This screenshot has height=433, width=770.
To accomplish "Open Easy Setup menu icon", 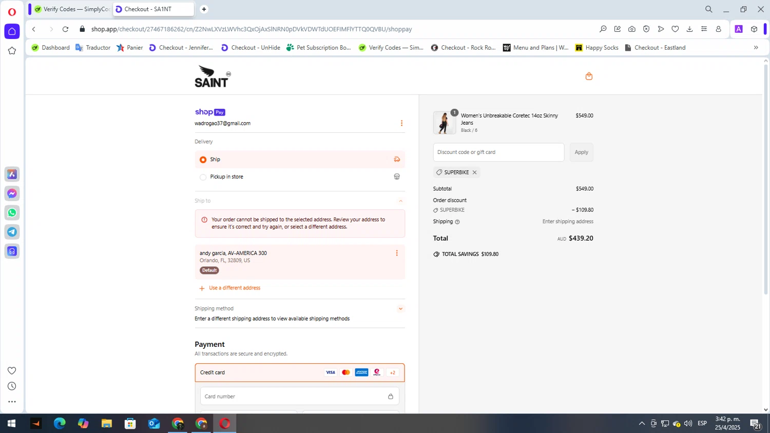I will (x=704, y=29).
